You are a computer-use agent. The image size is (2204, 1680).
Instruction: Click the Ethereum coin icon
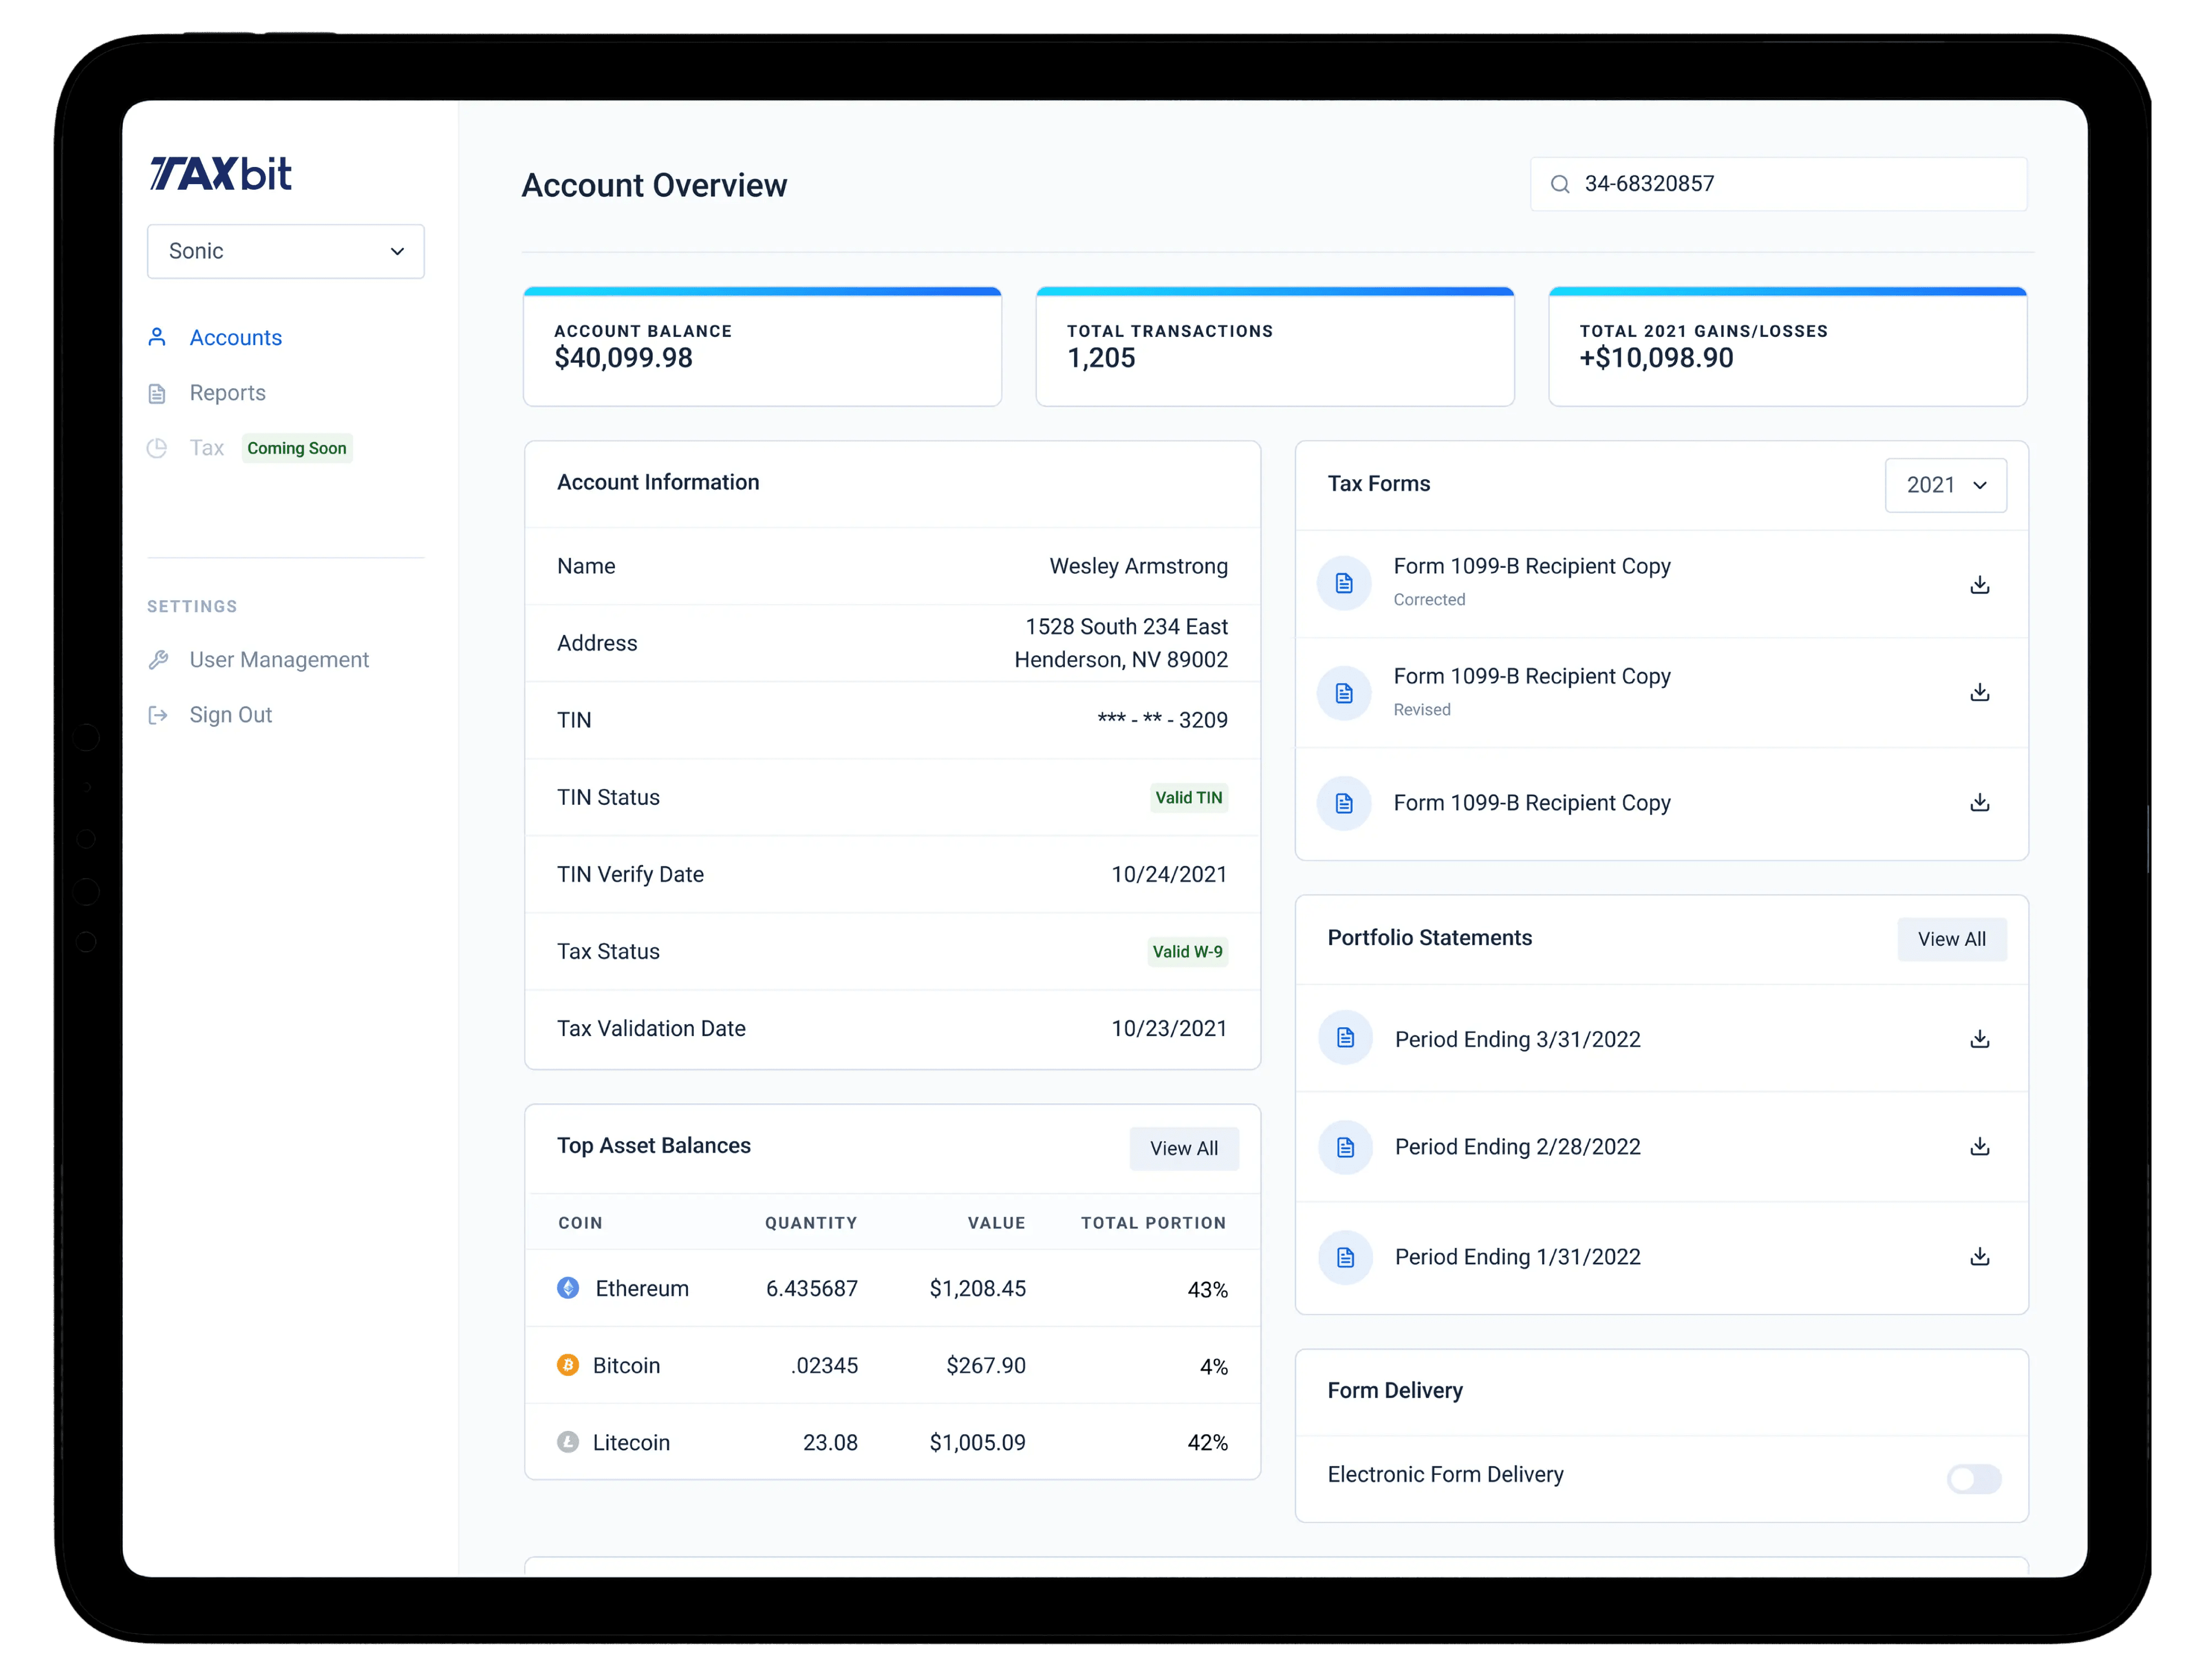click(x=568, y=1287)
